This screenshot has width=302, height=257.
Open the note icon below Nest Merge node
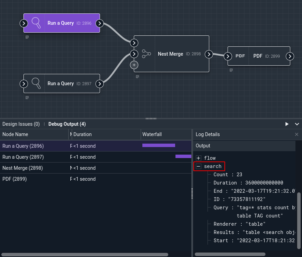[x=137, y=77]
